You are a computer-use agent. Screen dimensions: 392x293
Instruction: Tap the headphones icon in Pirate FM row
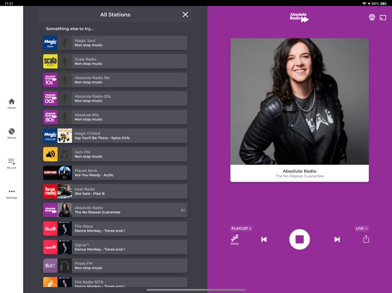(65, 266)
